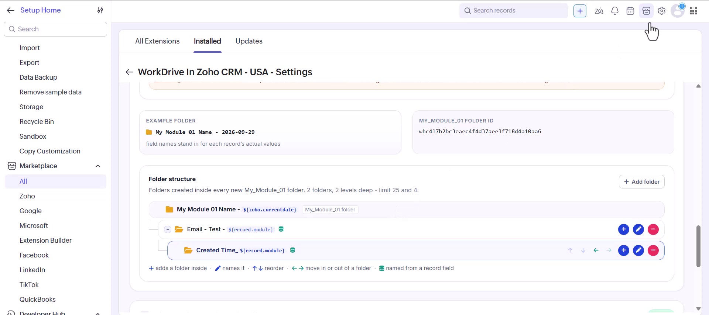Open the Zia assistant icon
This screenshot has height=315, width=709.
coord(599,11)
